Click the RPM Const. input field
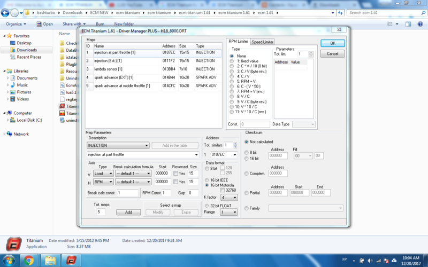The width and height of the screenshot is (428, 267). [166, 193]
